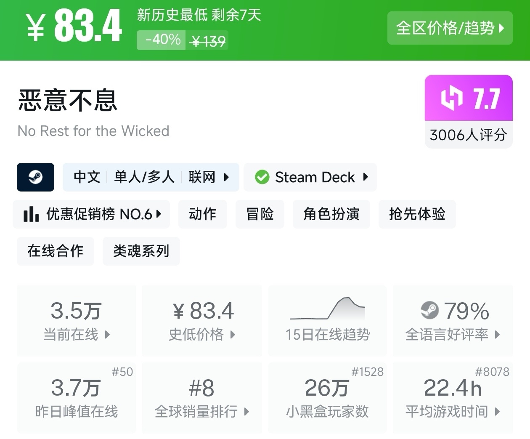
Task: Select the 在线合作 tag
Action: 55,251
